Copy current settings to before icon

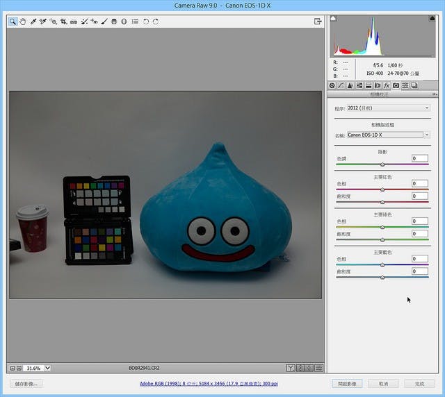click(x=309, y=368)
